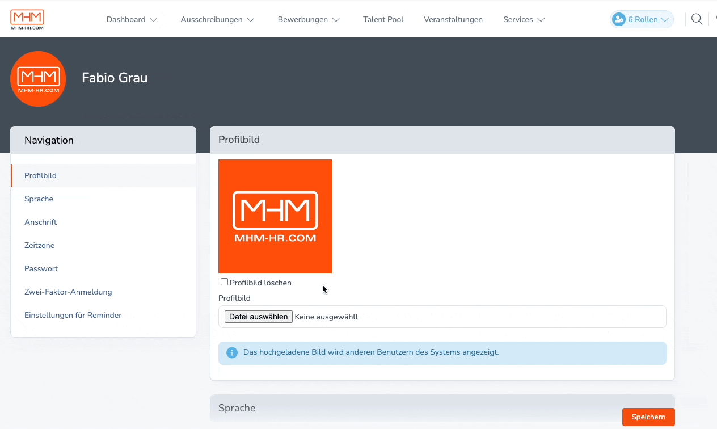The height and width of the screenshot is (429, 717).
Task: Click the name Fabio Grau
Action: pos(115,78)
